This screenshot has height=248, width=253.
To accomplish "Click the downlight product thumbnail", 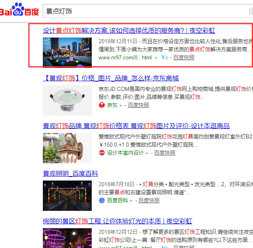I will tap(67, 100).
